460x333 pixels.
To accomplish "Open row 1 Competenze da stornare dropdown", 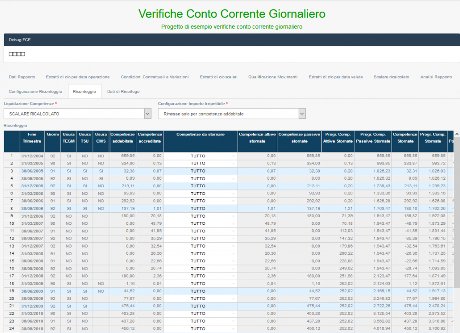I will pyautogui.click(x=200, y=156).
